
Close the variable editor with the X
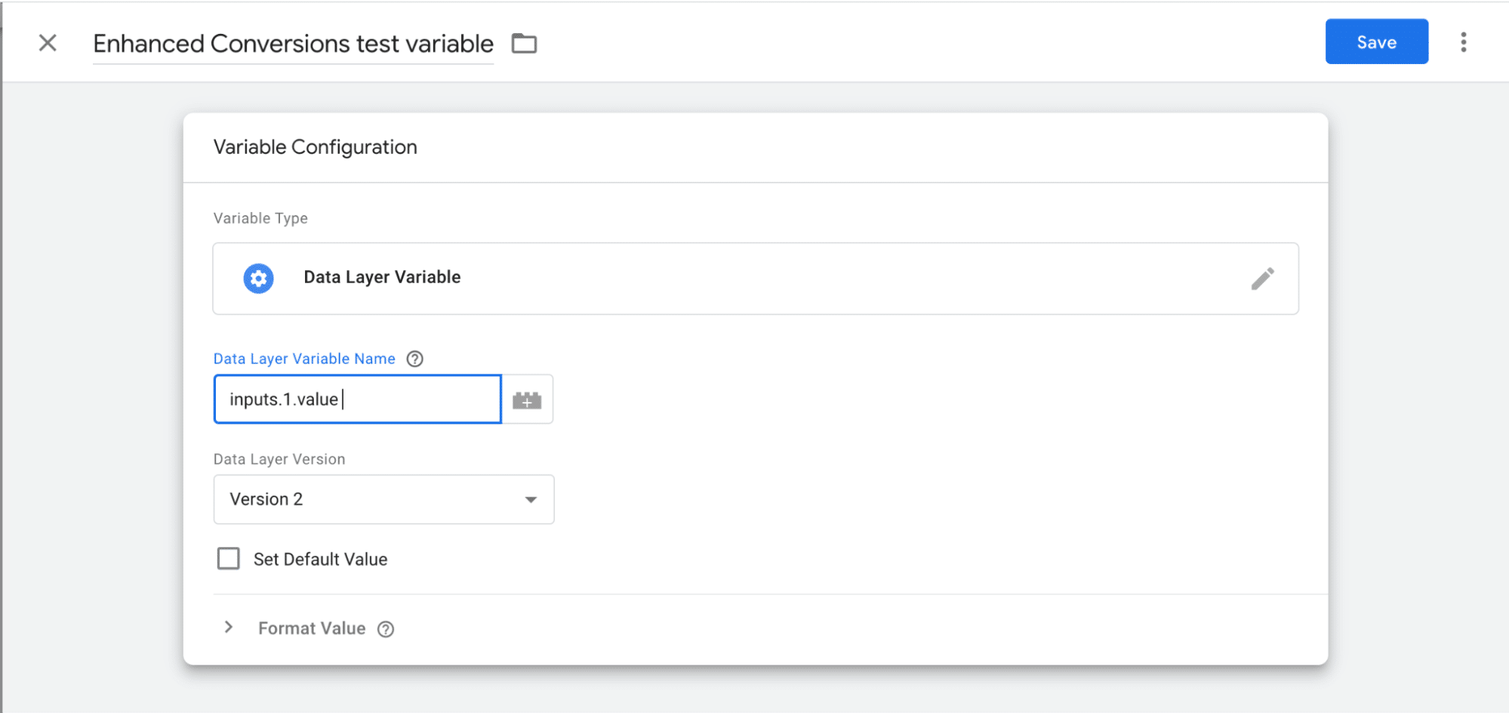48,43
